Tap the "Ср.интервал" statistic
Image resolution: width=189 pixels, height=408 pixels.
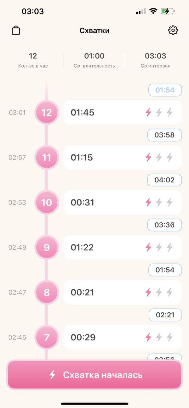tap(155, 60)
